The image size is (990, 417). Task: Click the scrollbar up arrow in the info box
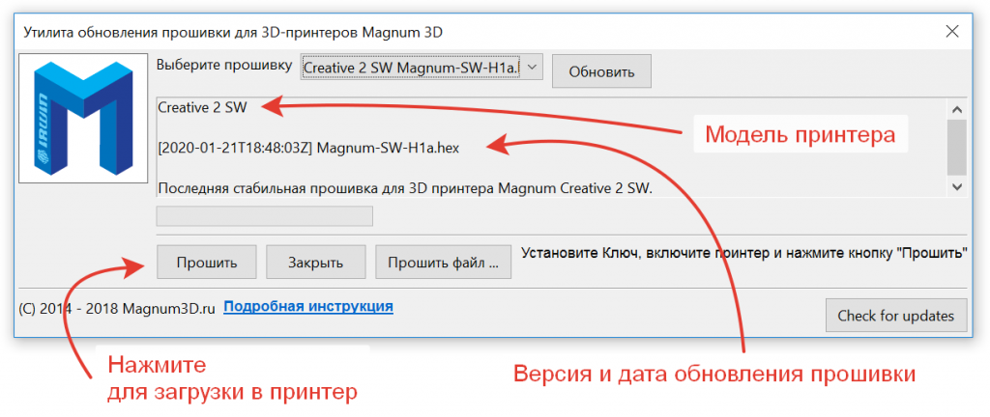(956, 108)
